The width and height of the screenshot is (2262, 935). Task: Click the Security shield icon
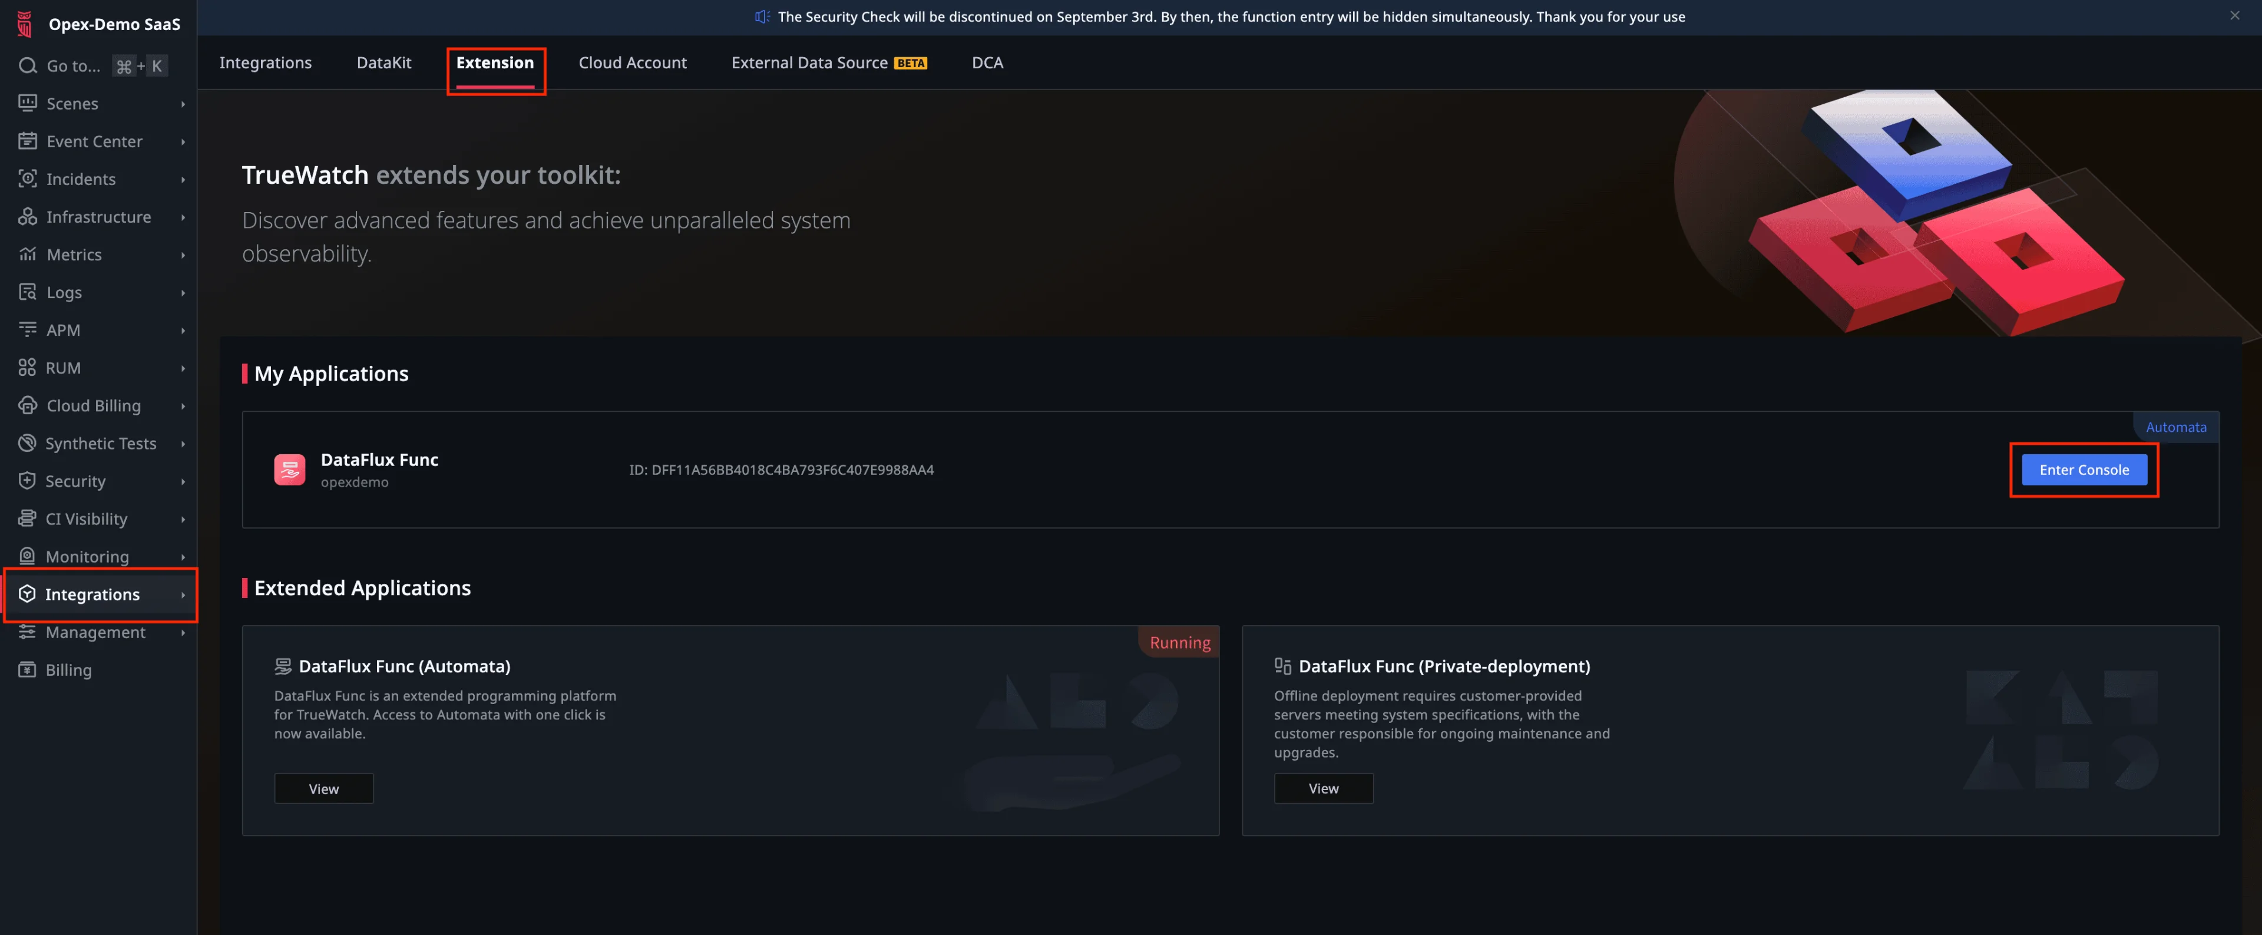27,481
